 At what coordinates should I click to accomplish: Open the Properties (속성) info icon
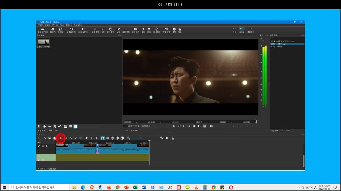point(103,29)
